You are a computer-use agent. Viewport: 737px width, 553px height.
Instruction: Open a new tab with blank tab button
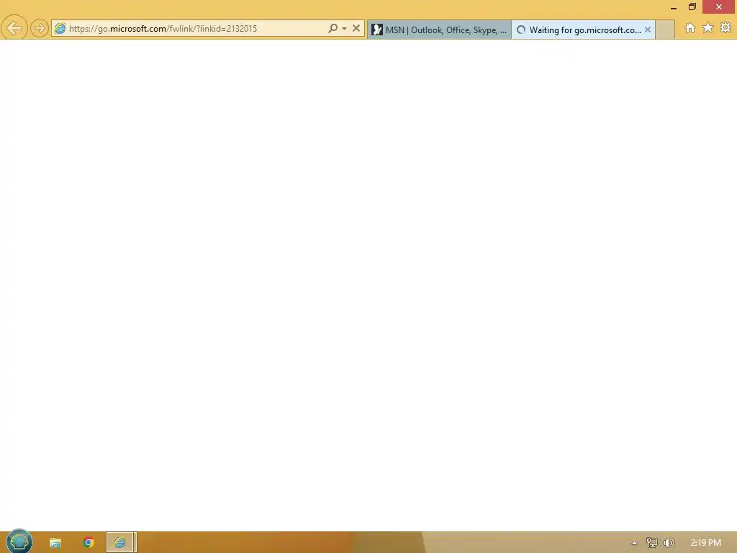click(664, 30)
